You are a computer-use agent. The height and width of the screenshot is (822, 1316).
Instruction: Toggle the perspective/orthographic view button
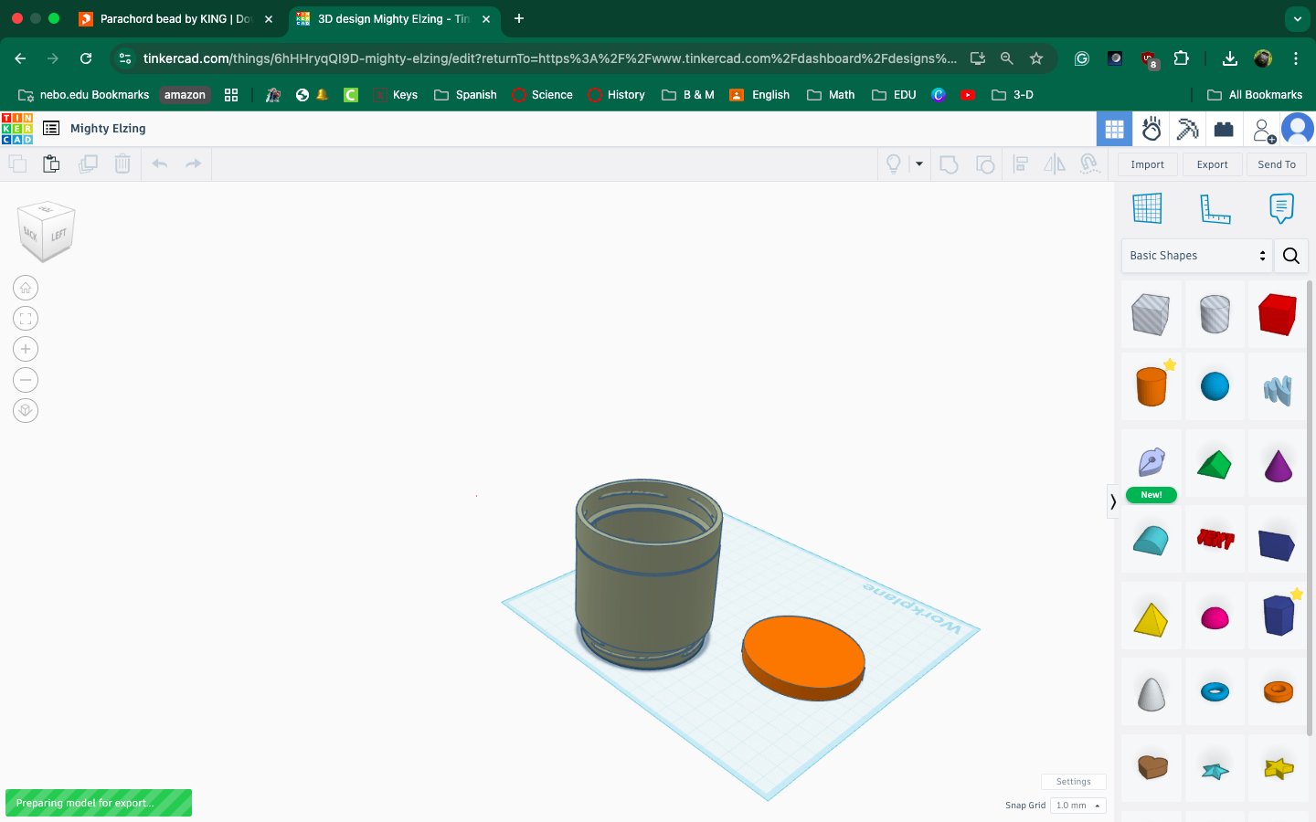[26, 411]
